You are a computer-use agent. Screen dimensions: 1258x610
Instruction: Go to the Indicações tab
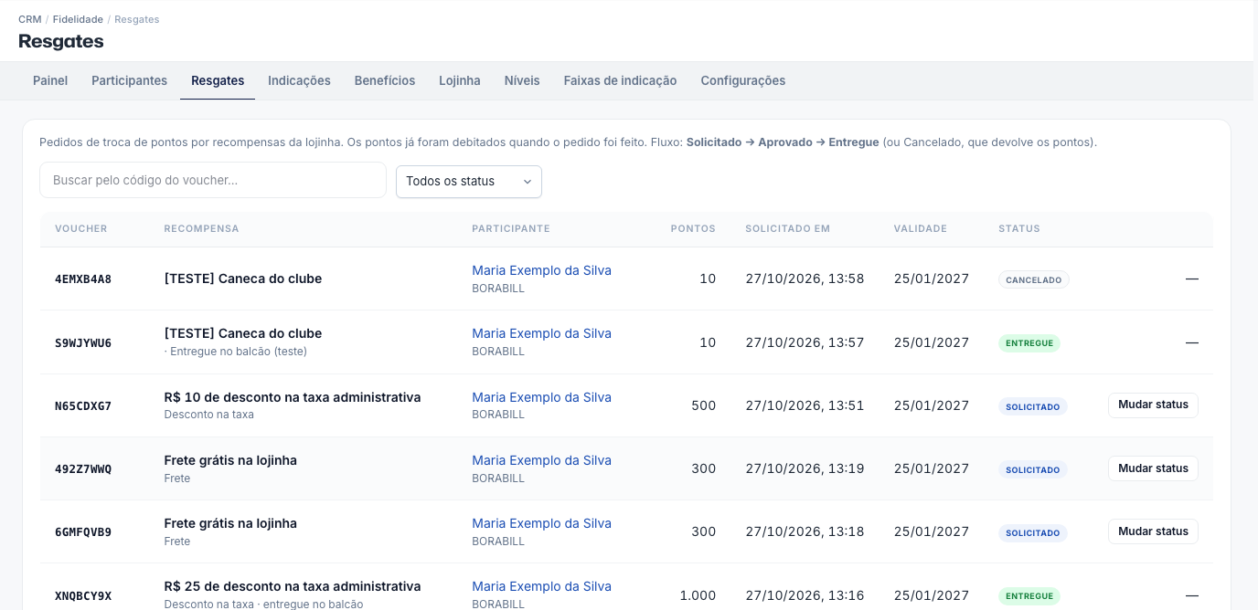[x=299, y=80]
